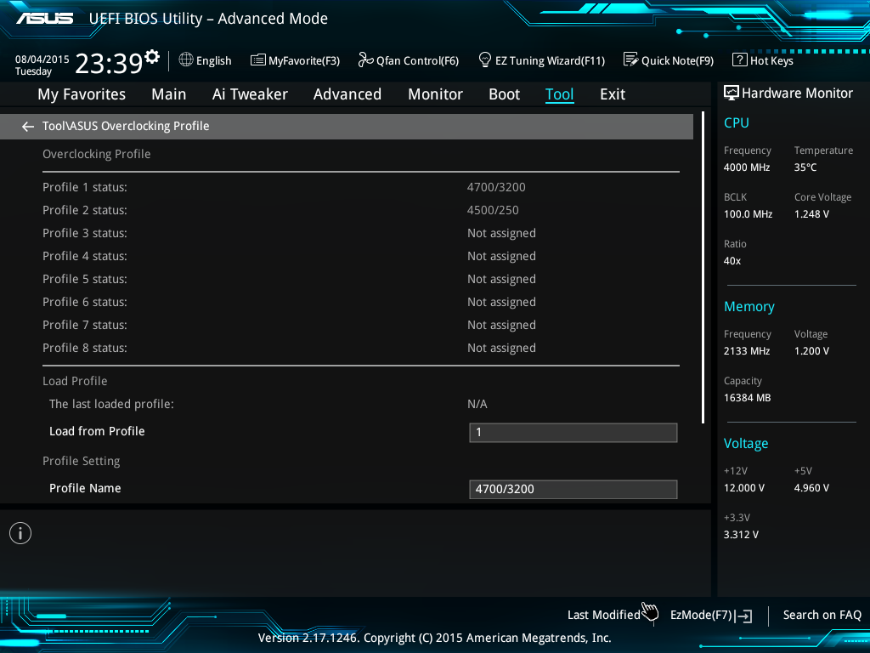Click CPU frequency 4000 MHz value
The image size is (870, 653).
pyautogui.click(x=746, y=168)
